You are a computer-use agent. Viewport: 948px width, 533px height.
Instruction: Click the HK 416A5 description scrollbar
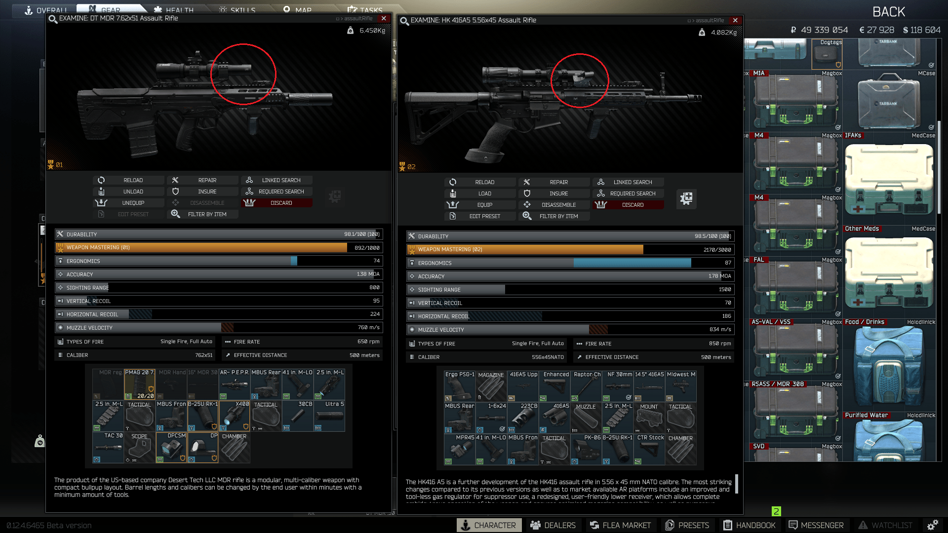tap(736, 484)
